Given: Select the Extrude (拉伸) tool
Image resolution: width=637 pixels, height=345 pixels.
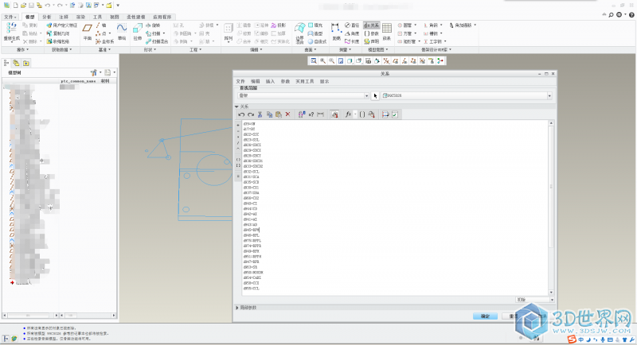Looking at the screenshot, I should [x=137, y=32].
